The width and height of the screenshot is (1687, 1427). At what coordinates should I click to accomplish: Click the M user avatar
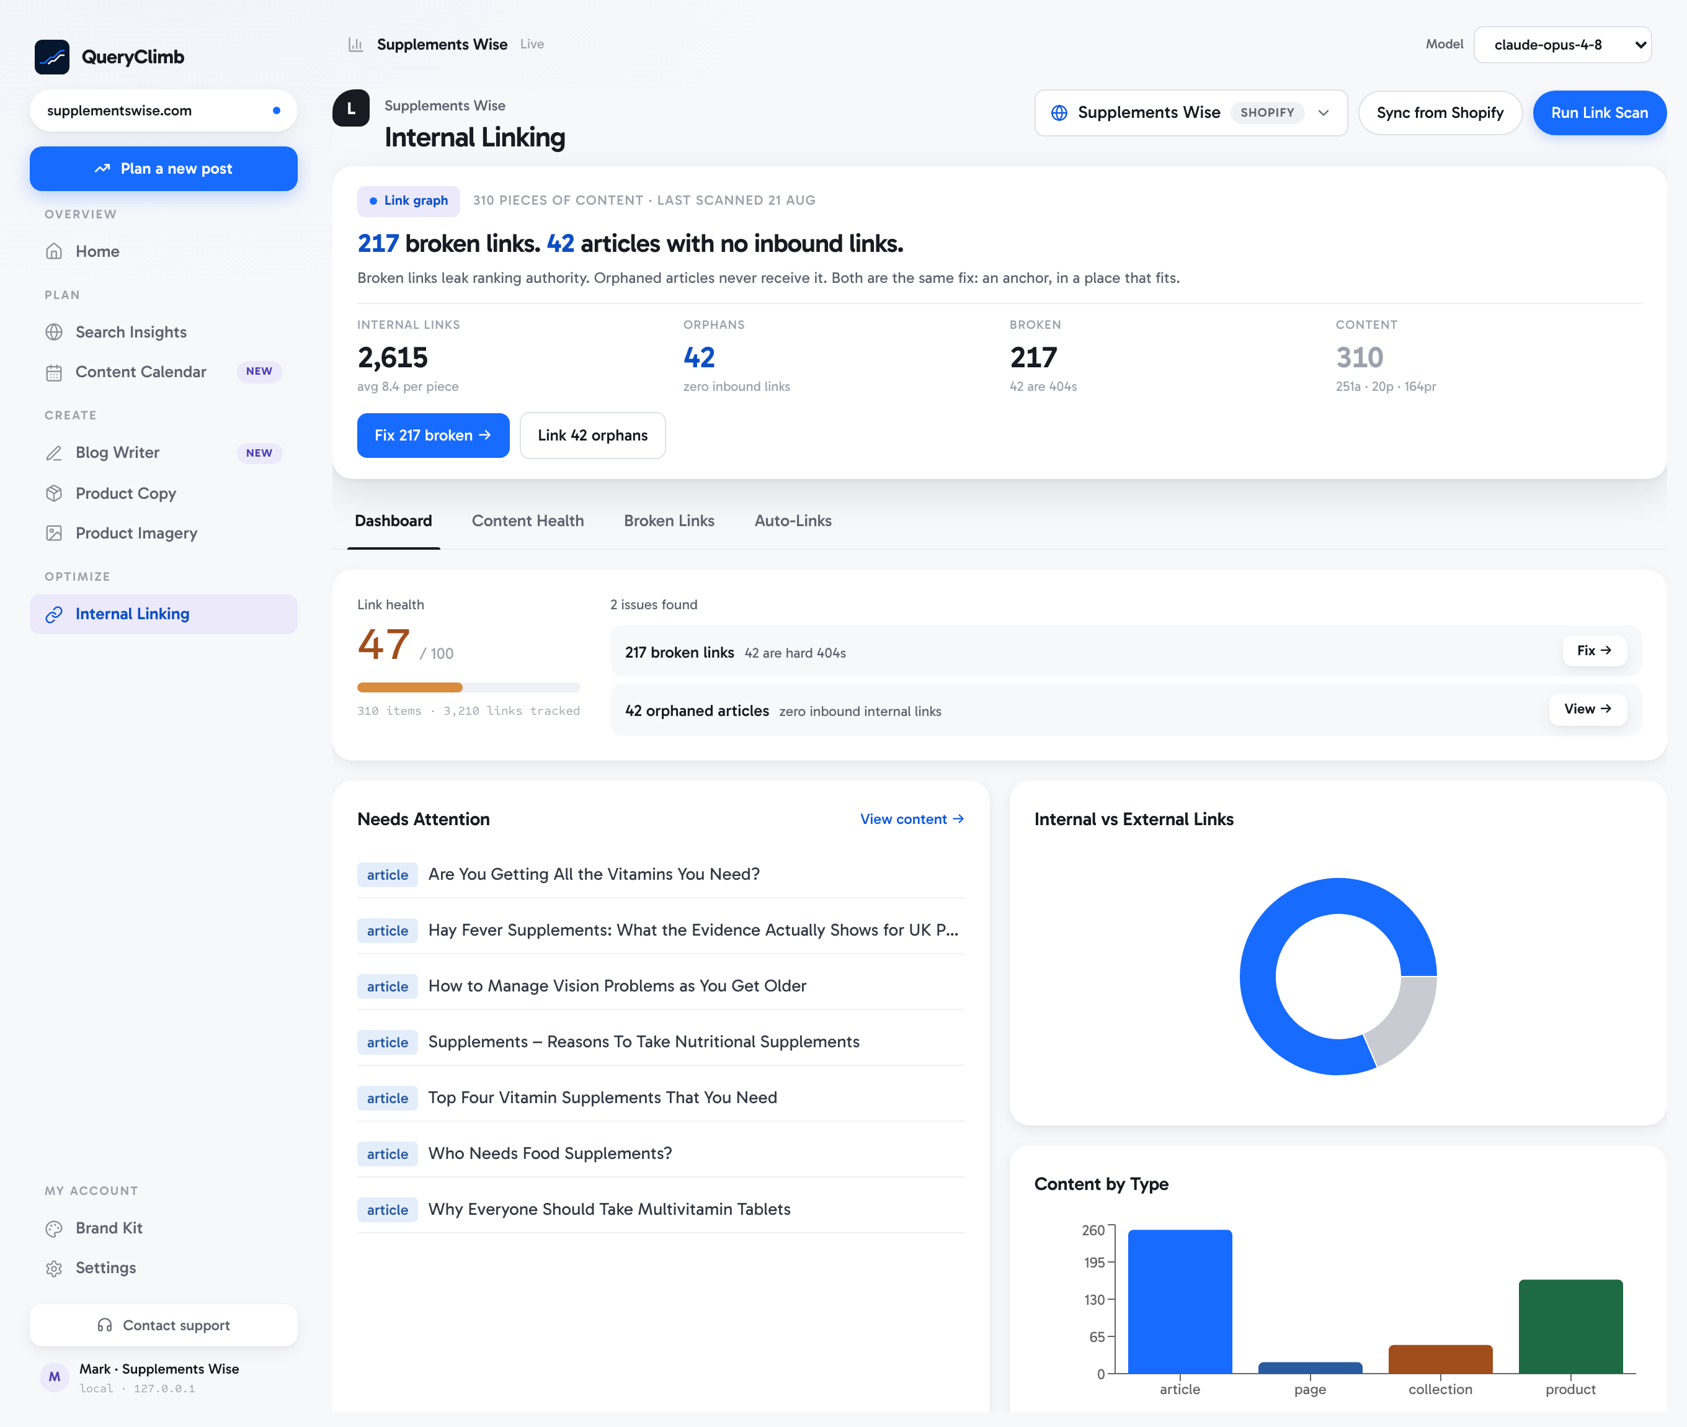pos(54,1377)
